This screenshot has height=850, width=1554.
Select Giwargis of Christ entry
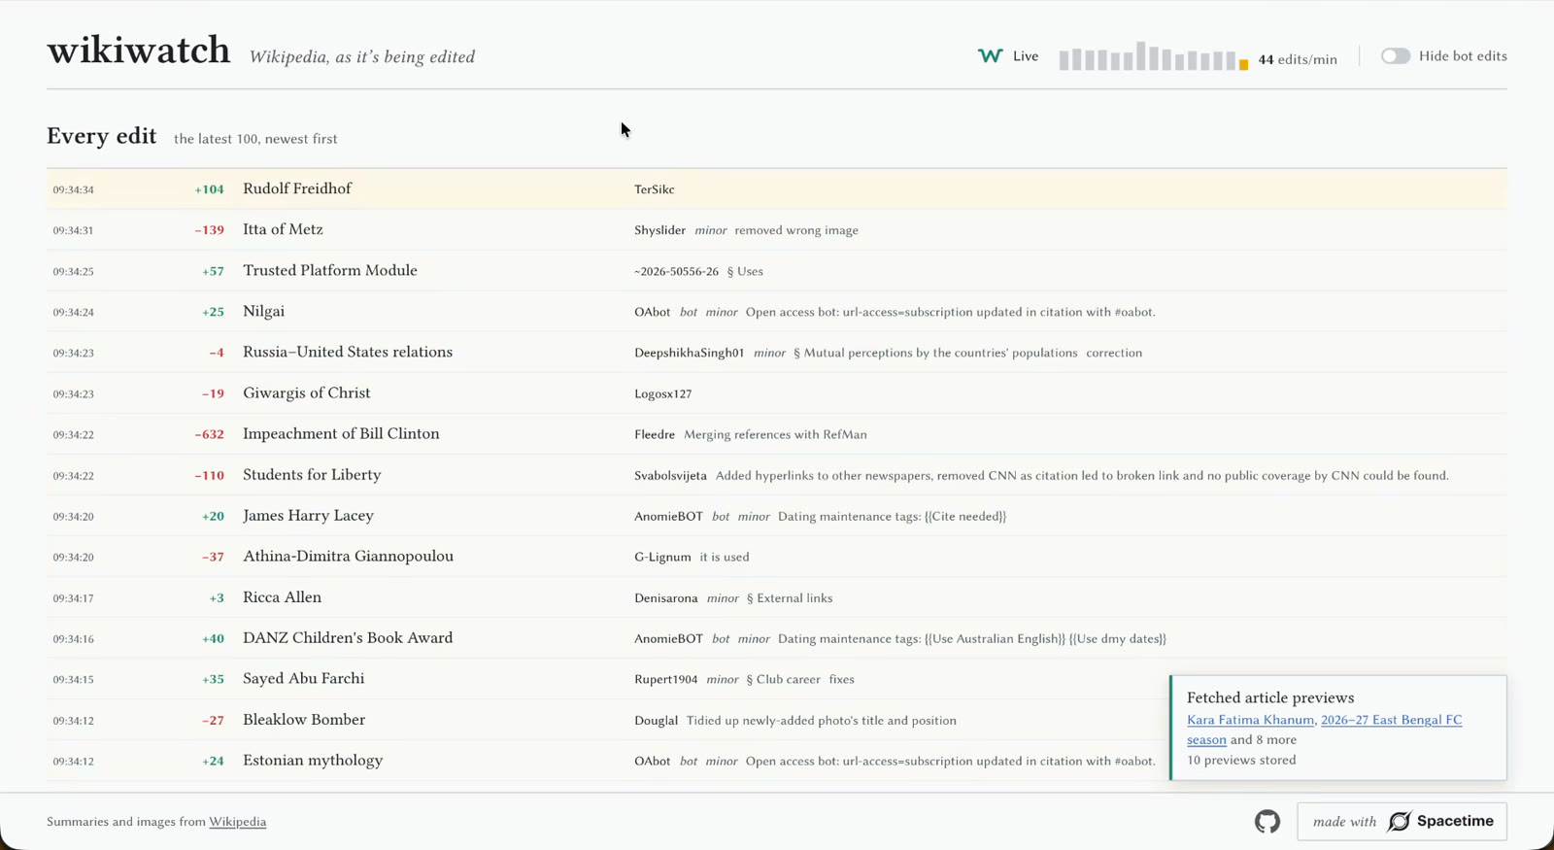[x=307, y=392]
